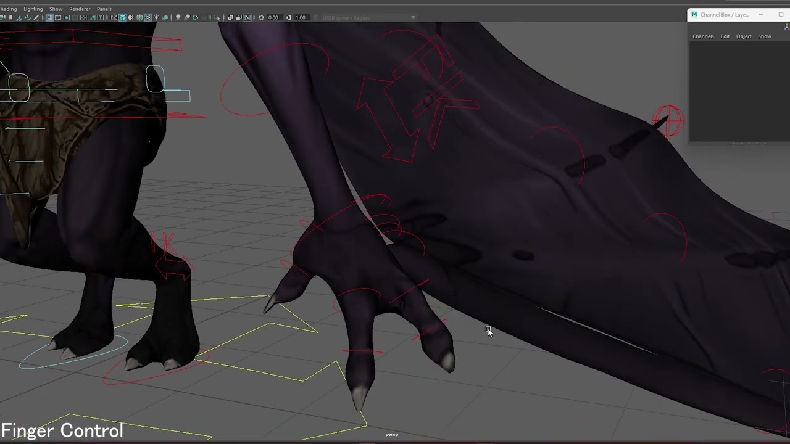The width and height of the screenshot is (790, 444).
Task: Open the Panels menu
Action: point(104,9)
